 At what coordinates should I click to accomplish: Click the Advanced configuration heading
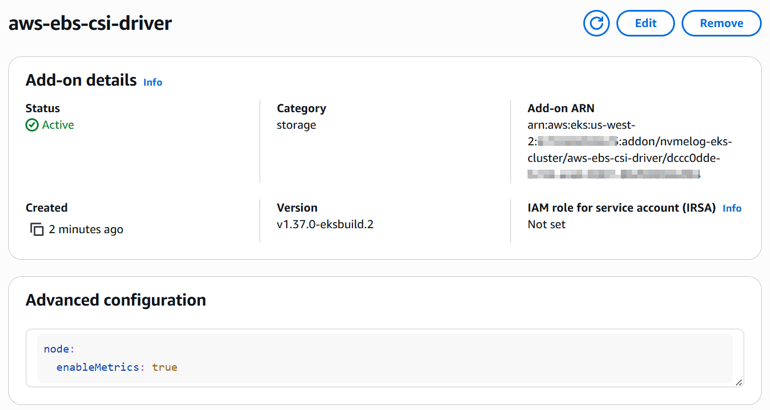[115, 300]
